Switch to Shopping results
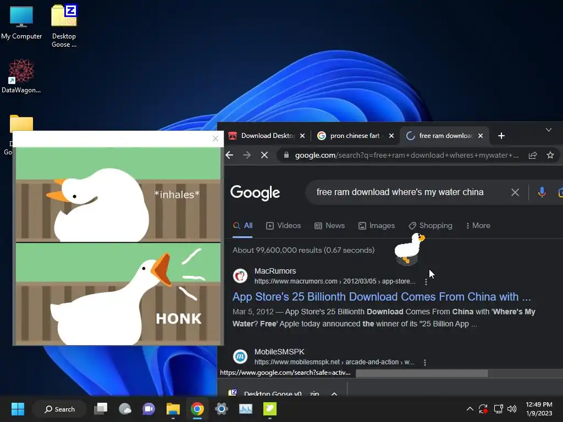 click(430, 226)
